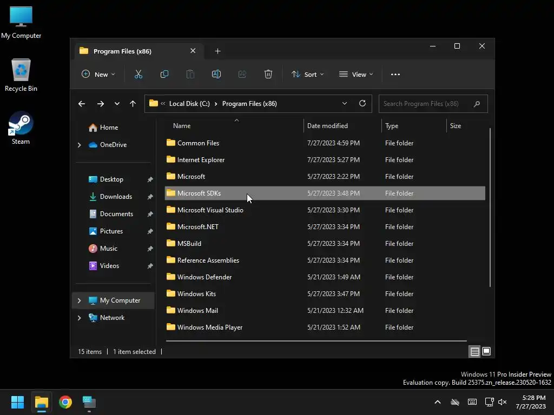Open the View dropdown menu
Viewport: 554px width, 415px height.
356,75
